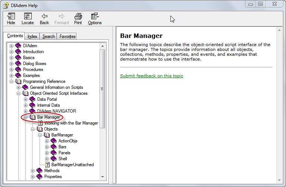Click content pane scroll down arrow
286x187 pixels.
pos(279,180)
